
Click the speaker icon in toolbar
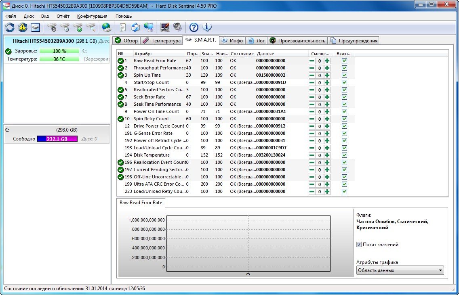(177, 27)
